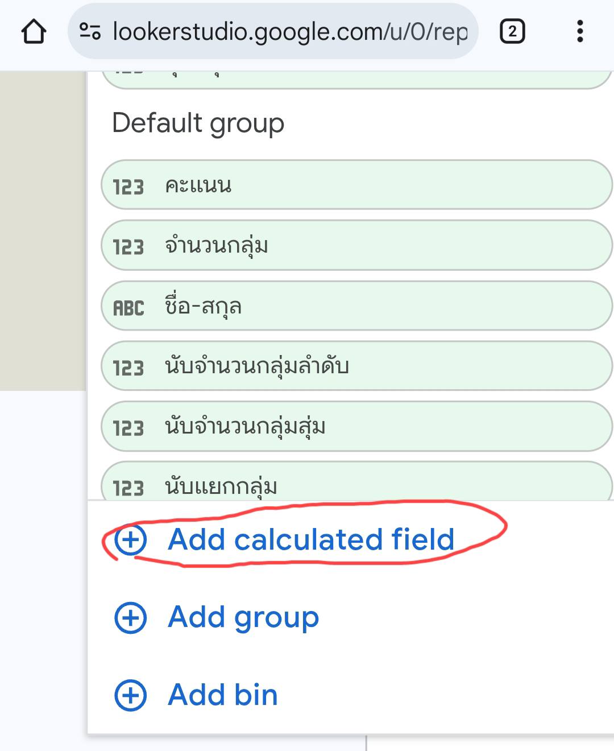Click the ABC type icon on ชื่อ-สกุล field
Viewport: 614px width, 751px height.
tap(128, 308)
